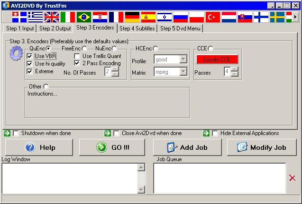Click the red Locate CCE button
Image resolution: width=302 pixels, height=204 pixels.
[217, 59]
